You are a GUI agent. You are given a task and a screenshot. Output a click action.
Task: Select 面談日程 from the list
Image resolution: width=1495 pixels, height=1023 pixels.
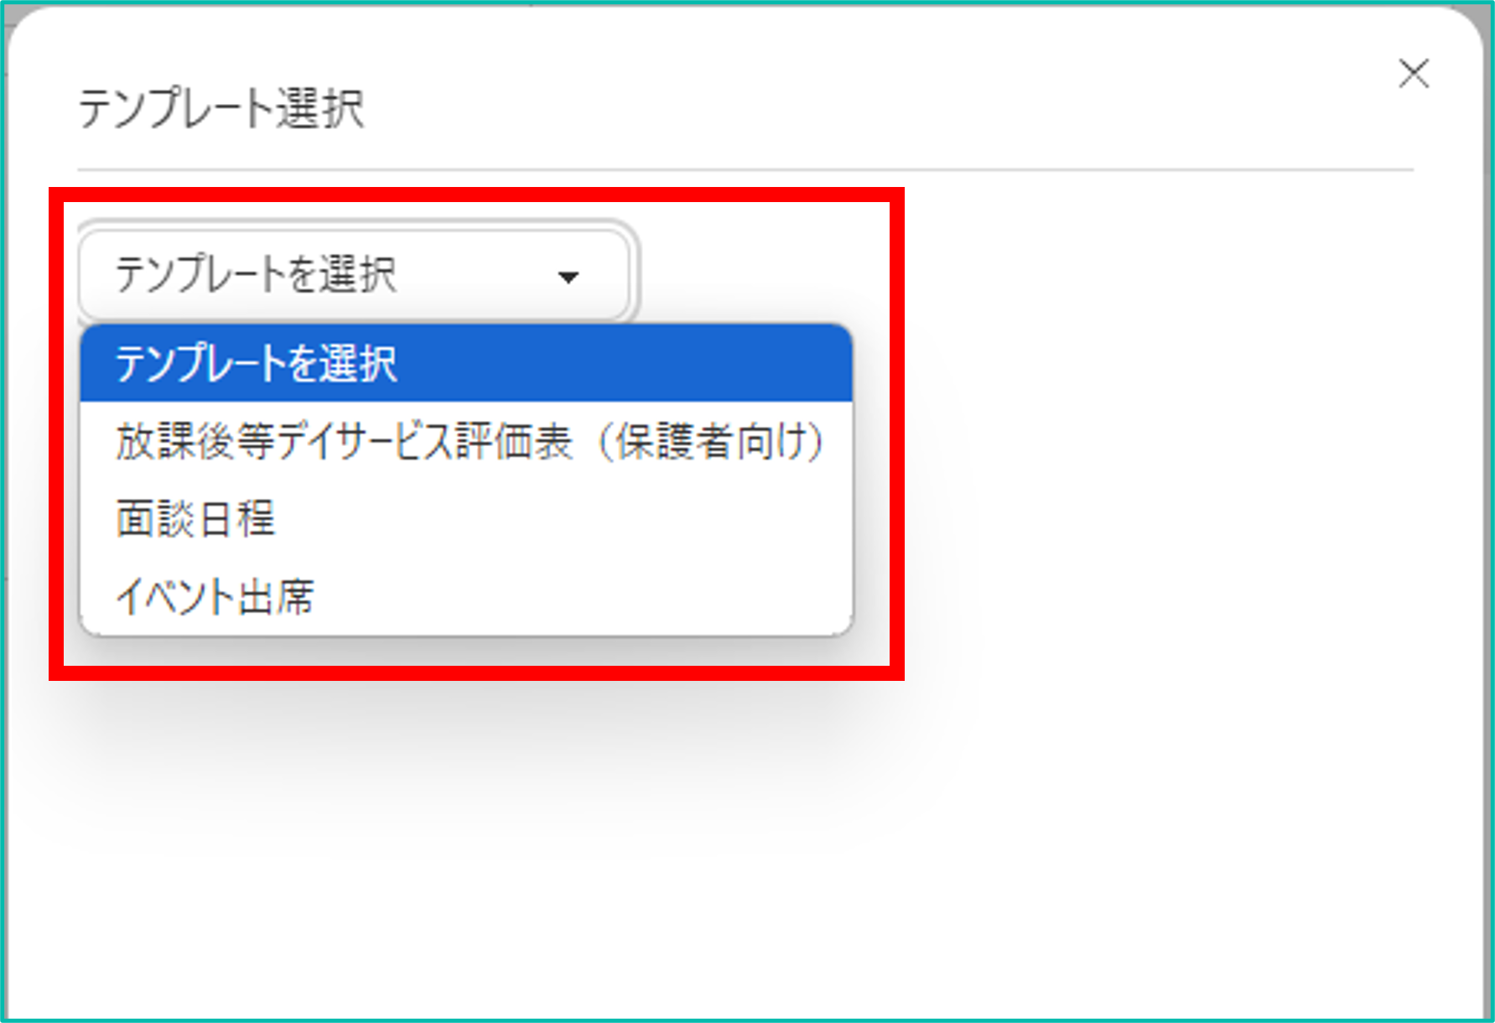coord(466,518)
